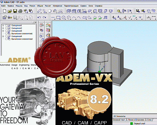Image resolution: width=157 pixels, height=125 pixels.
Task: Toggle checkbox for Смещение4
Action: tap(6, 36)
